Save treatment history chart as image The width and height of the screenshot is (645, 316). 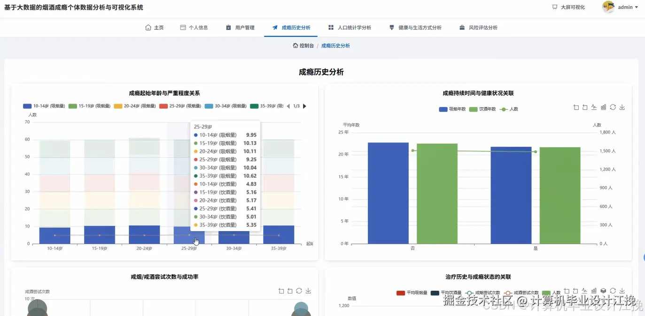(622, 291)
